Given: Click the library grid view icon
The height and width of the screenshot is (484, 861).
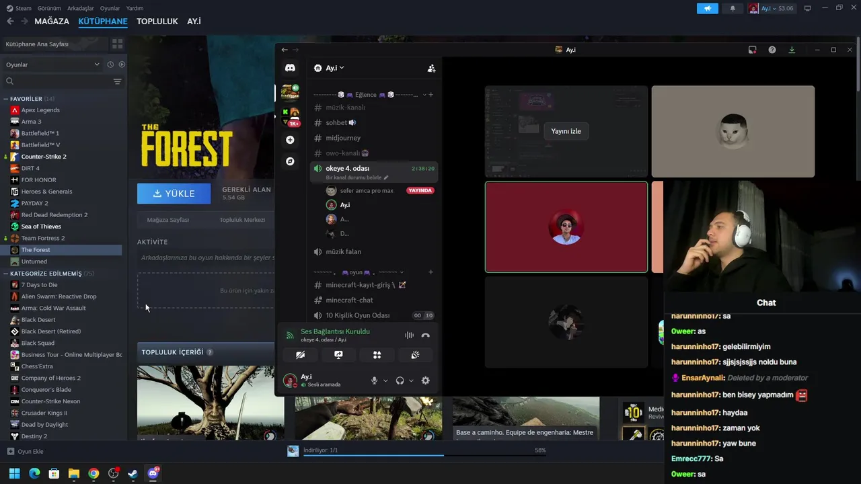Looking at the screenshot, I should click(x=118, y=44).
